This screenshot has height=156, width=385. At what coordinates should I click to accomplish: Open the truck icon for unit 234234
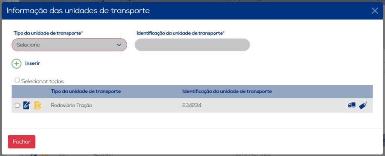[352, 105]
